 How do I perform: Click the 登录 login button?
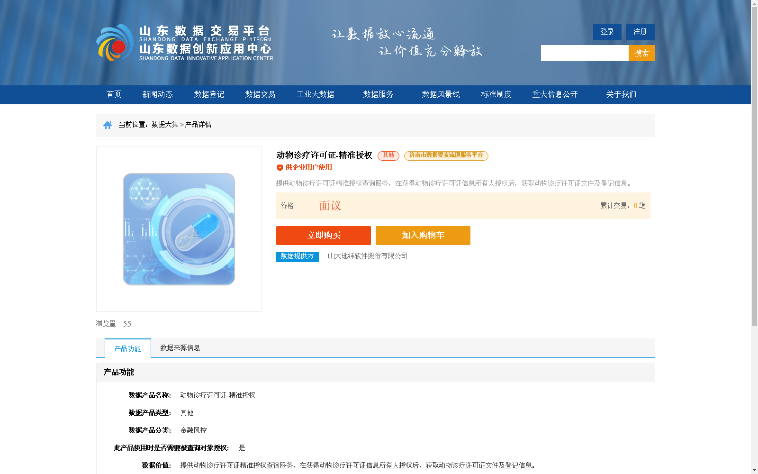click(x=607, y=32)
